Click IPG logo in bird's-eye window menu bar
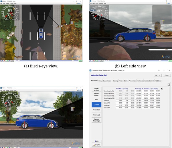The image size is (172, 148). tap(78, 3)
